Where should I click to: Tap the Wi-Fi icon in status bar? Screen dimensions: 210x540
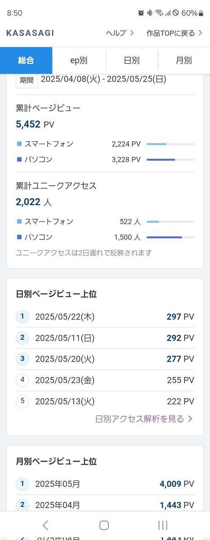click(159, 13)
